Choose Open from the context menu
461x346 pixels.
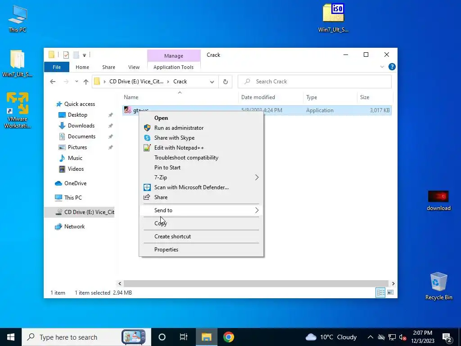201,118
